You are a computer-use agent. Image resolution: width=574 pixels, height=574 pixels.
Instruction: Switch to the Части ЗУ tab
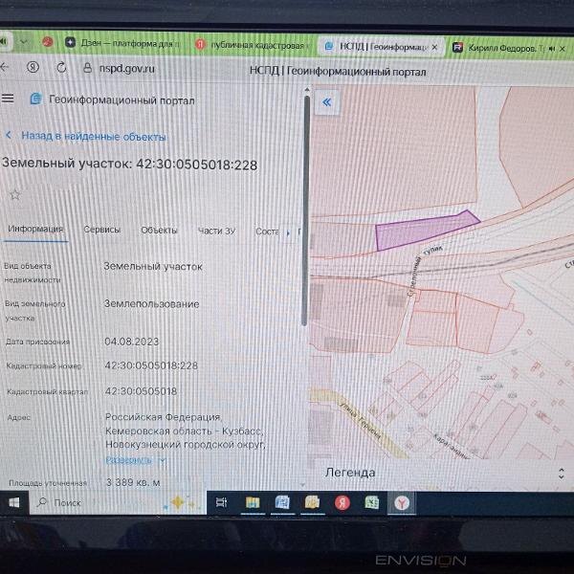point(216,231)
